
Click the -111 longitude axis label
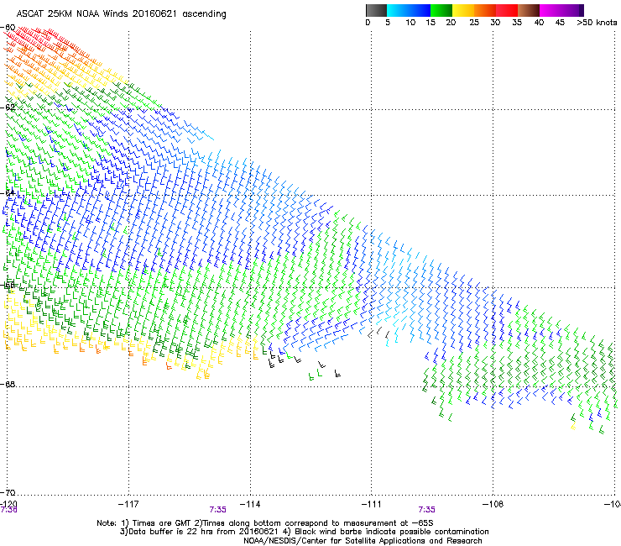point(372,504)
